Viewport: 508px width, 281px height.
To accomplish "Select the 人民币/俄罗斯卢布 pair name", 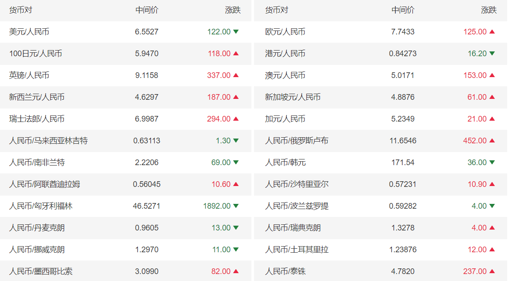I will coord(297,140).
